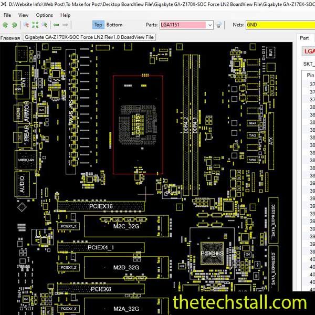Click the PCIEX1_1 slot
Screen dimensions: 315x315
click(x=68, y=226)
